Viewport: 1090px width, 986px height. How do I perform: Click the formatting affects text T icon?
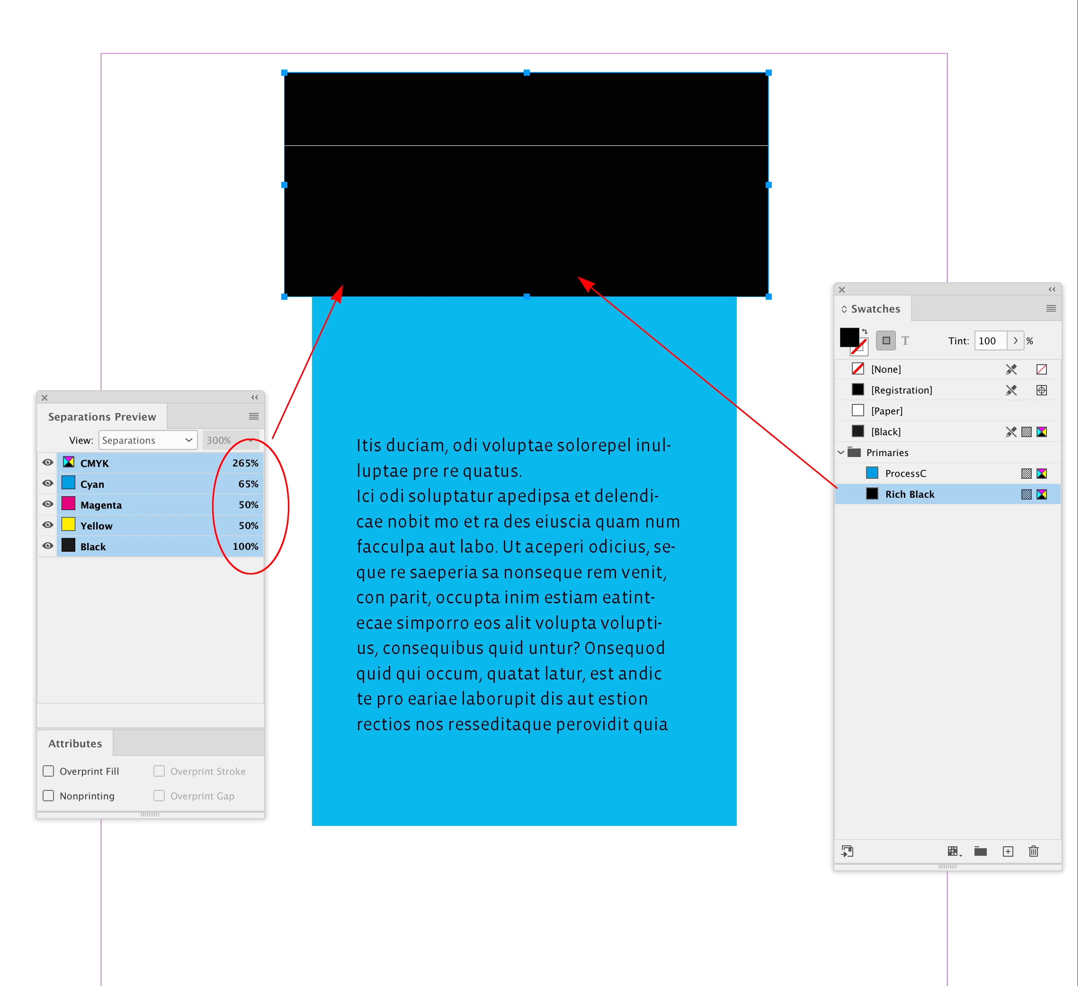point(905,341)
